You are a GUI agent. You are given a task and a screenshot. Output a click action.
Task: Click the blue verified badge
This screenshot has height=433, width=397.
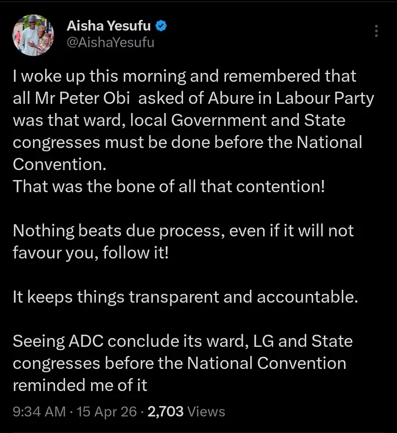point(163,25)
